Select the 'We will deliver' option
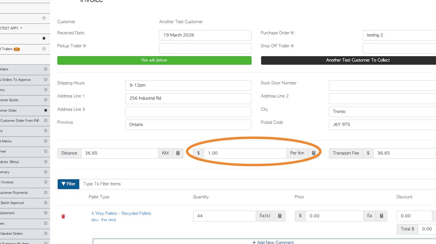The image size is (436, 244). click(154, 60)
